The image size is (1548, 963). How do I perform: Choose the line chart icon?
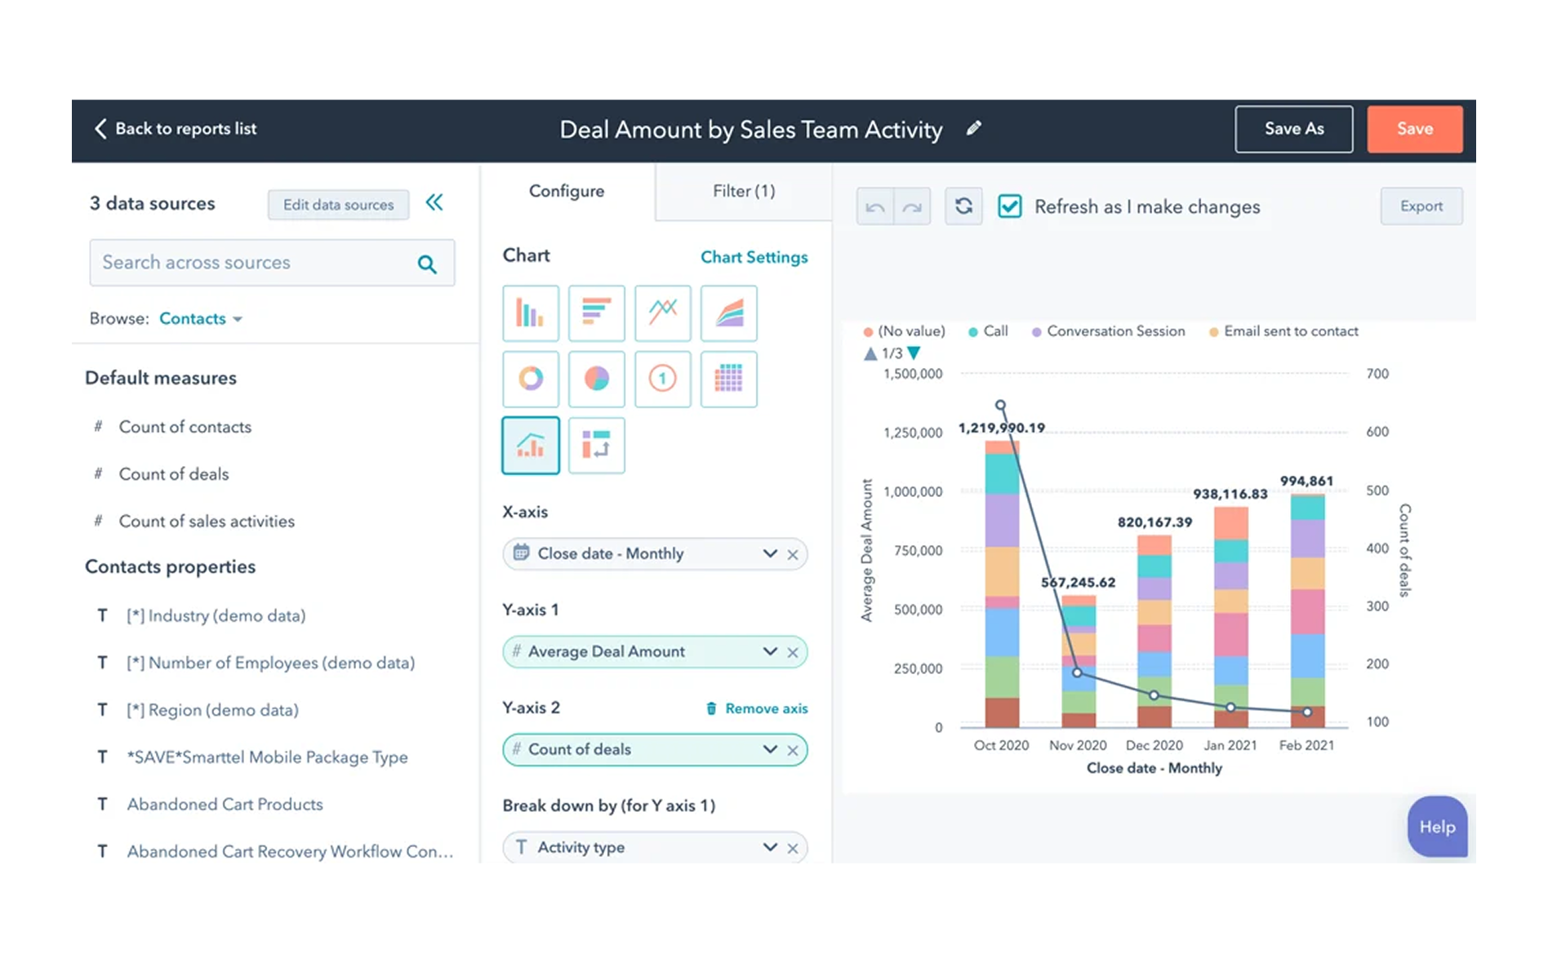pyautogui.click(x=662, y=313)
